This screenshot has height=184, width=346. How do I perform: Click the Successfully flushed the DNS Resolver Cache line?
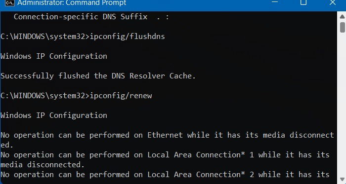(98, 76)
